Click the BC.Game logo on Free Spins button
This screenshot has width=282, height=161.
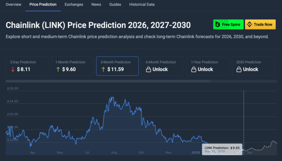[218, 24]
